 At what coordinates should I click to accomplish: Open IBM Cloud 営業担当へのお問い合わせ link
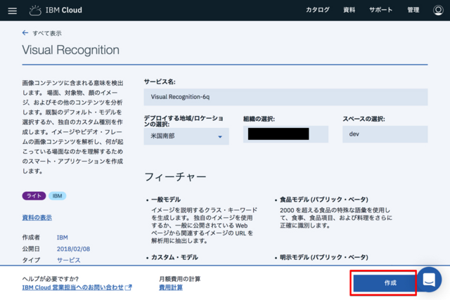pyautogui.click(x=77, y=287)
